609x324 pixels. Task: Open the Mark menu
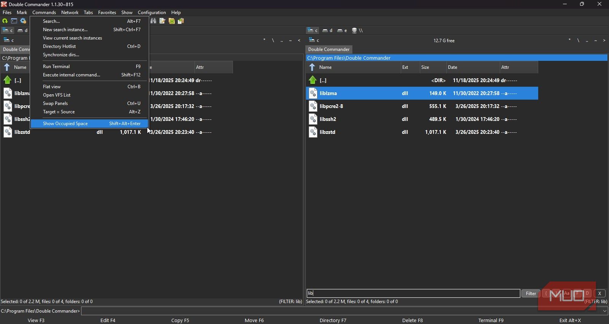(x=22, y=13)
